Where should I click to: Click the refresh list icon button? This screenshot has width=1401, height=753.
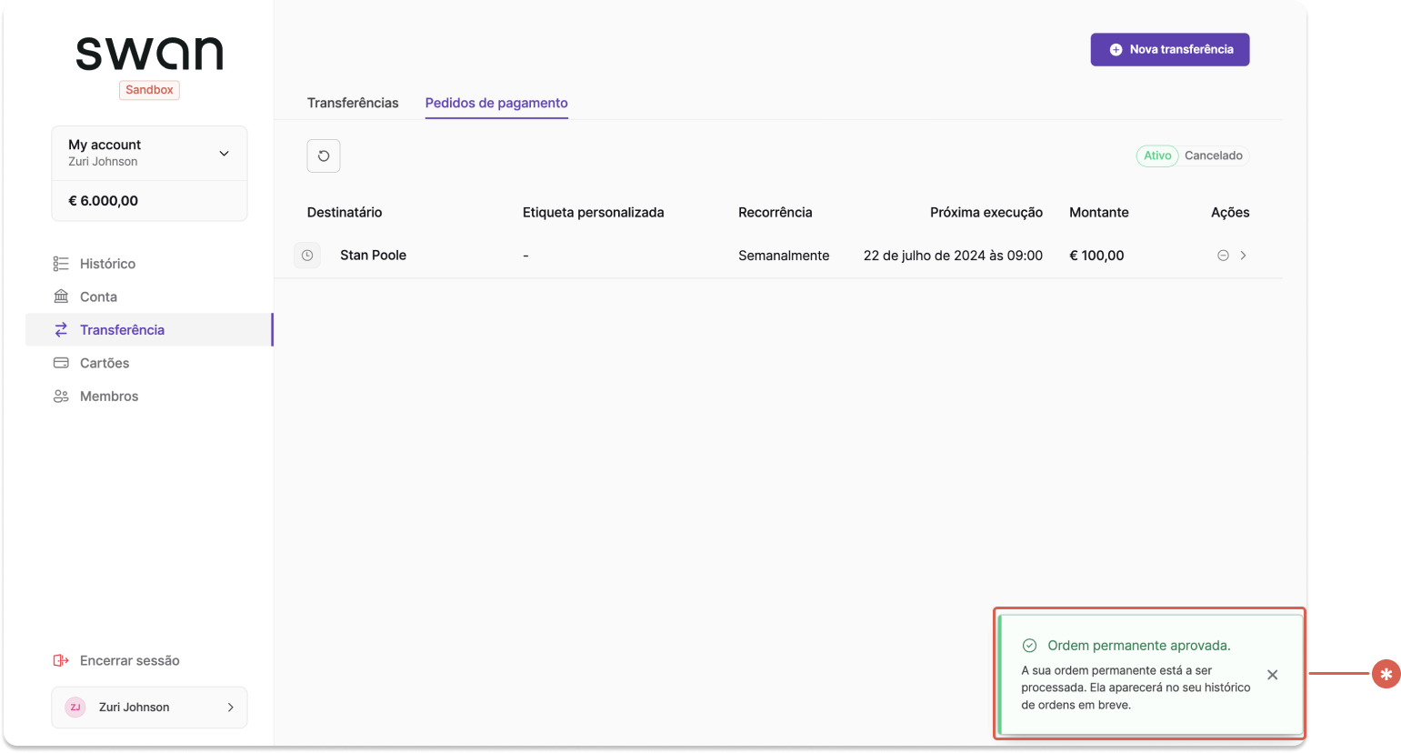(x=324, y=156)
